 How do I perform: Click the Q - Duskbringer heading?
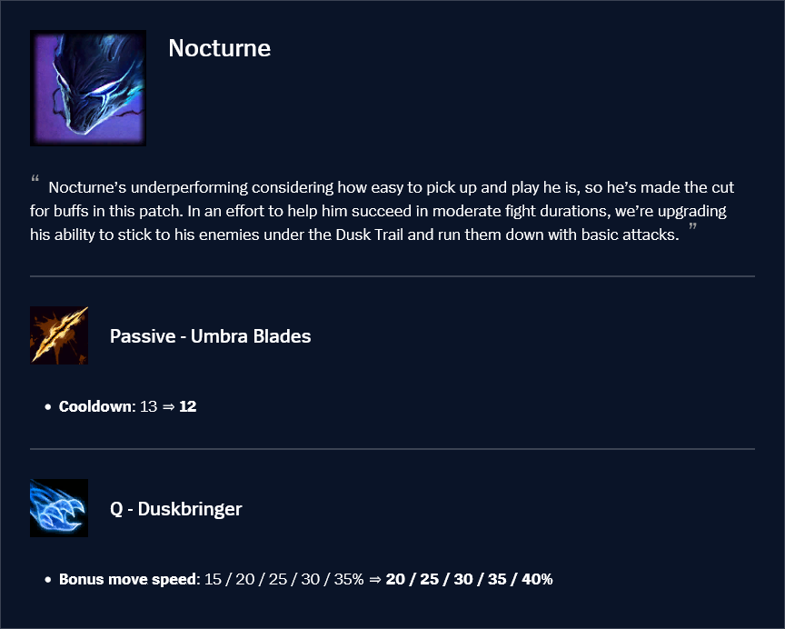point(175,509)
